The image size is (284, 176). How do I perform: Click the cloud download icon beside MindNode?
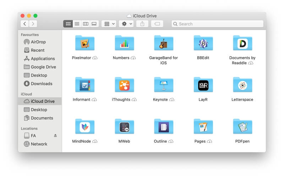click(95, 141)
